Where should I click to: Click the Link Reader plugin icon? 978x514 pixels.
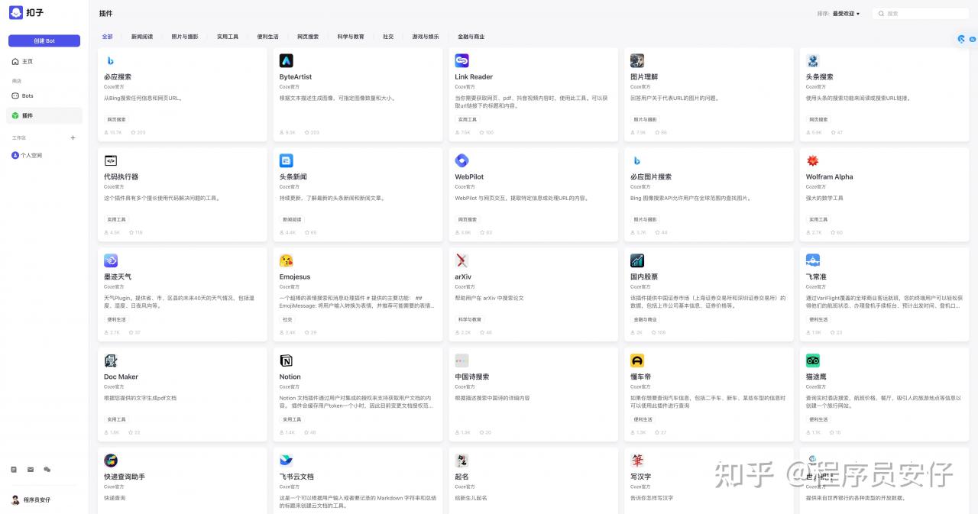point(461,60)
